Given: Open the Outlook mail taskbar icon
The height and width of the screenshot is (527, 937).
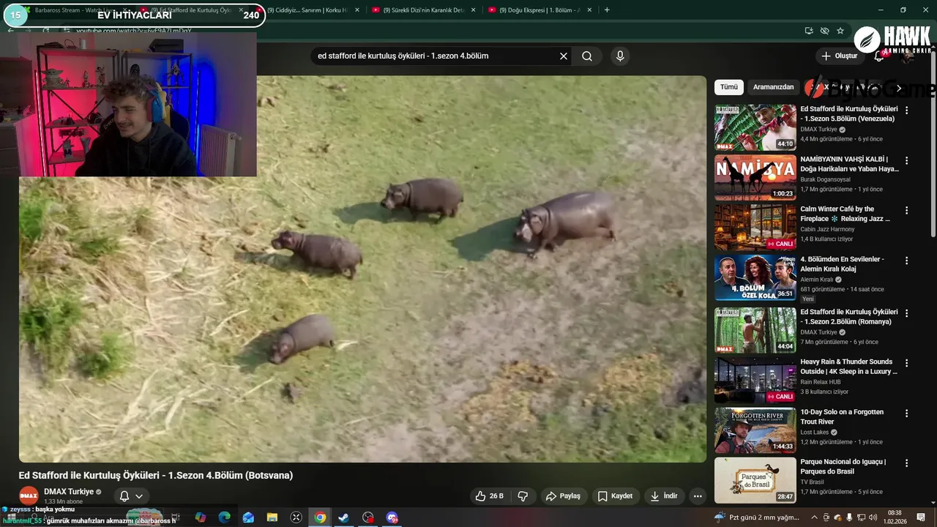Looking at the screenshot, I should 248,517.
